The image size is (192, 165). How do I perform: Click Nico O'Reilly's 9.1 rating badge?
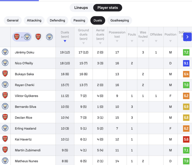coord(186,63)
